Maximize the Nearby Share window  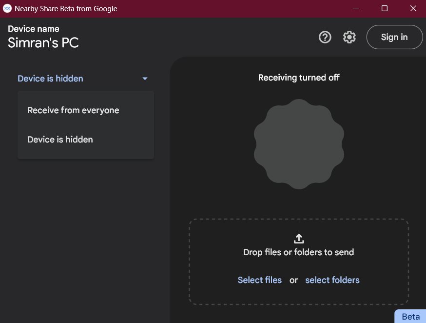pos(385,8)
